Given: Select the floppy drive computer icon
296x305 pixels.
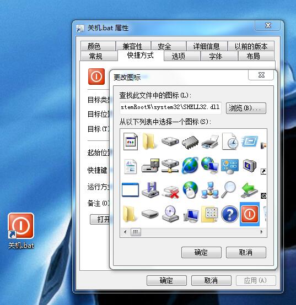Looking at the screenshot, I should [150, 165].
